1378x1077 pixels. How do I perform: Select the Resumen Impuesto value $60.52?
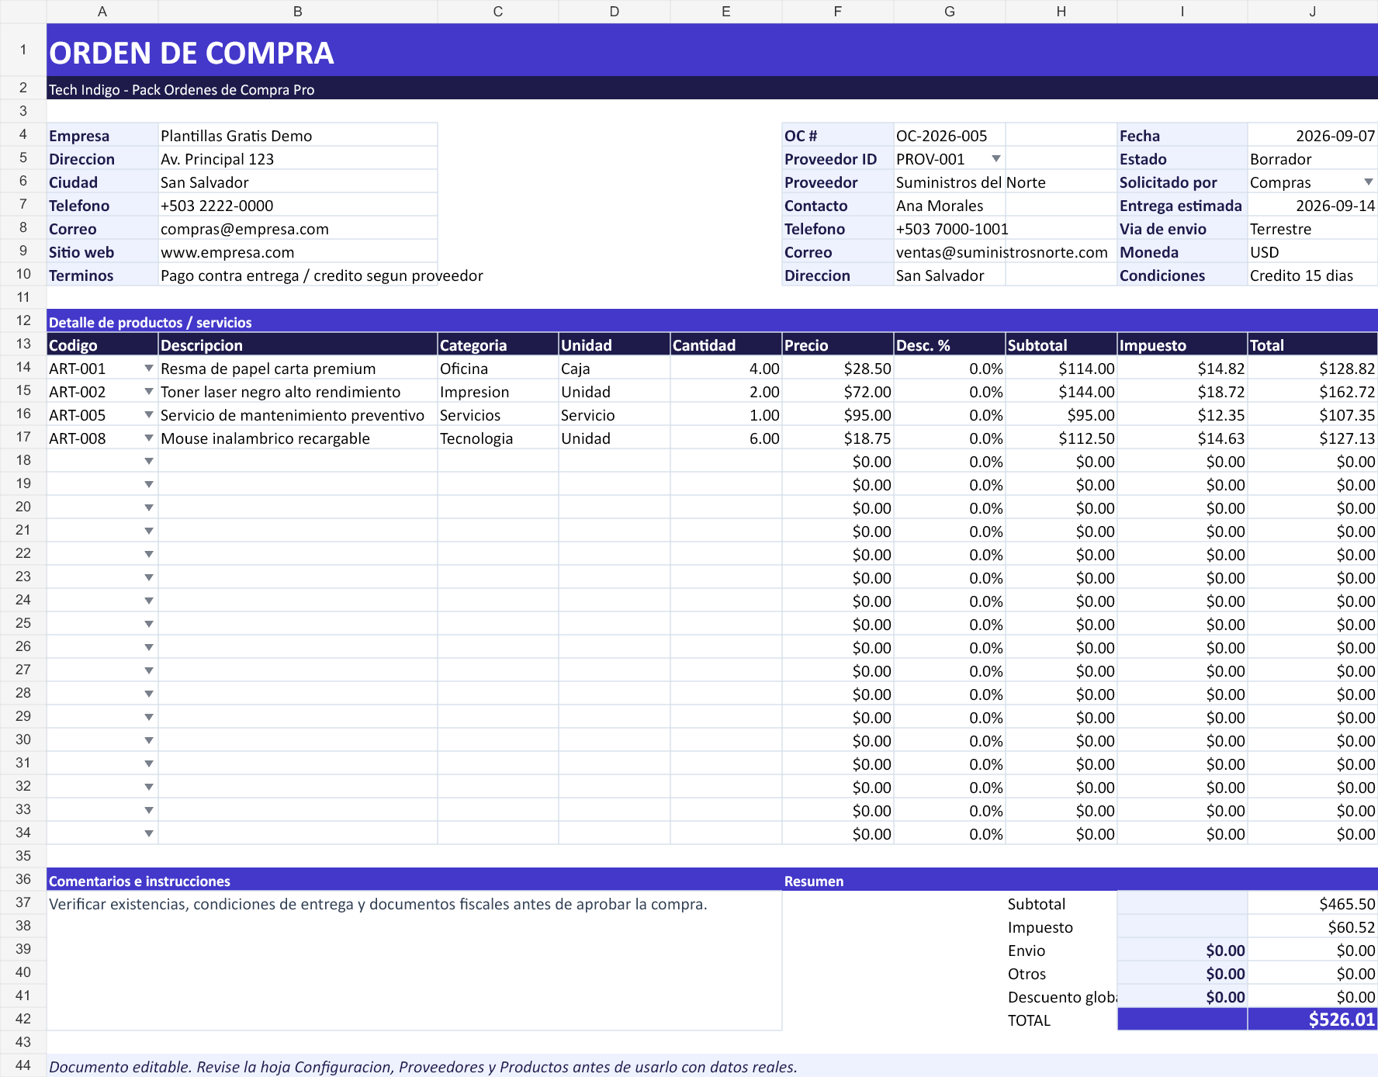tap(1313, 926)
